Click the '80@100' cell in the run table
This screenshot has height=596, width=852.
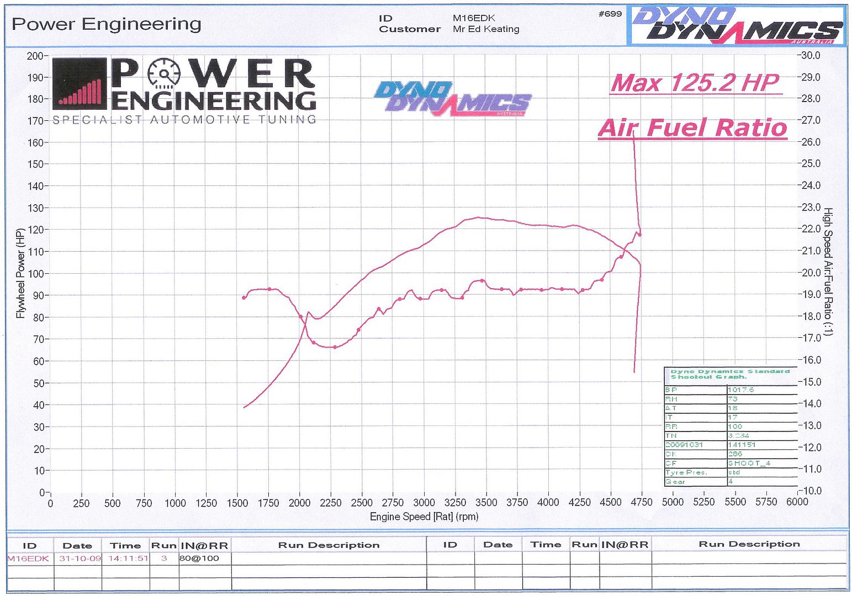pyautogui.click(x=199, y=558)
